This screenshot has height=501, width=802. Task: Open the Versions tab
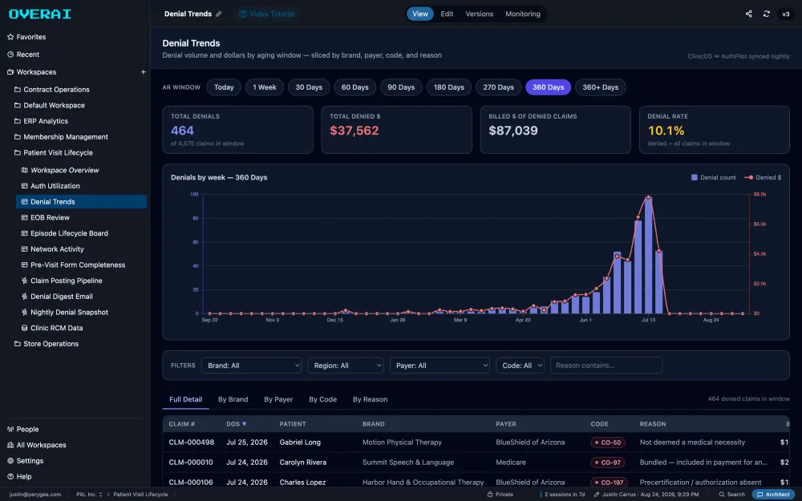[x=480, y=14]
